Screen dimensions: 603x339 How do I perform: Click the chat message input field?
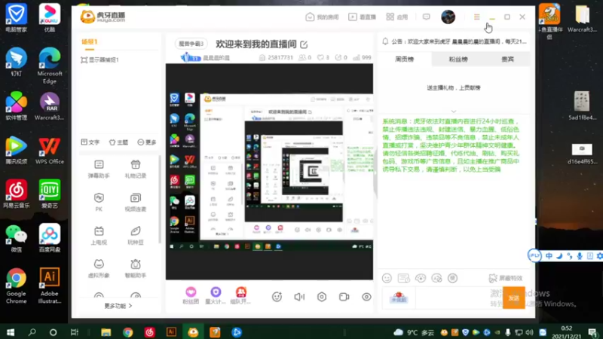coord(458,298)
